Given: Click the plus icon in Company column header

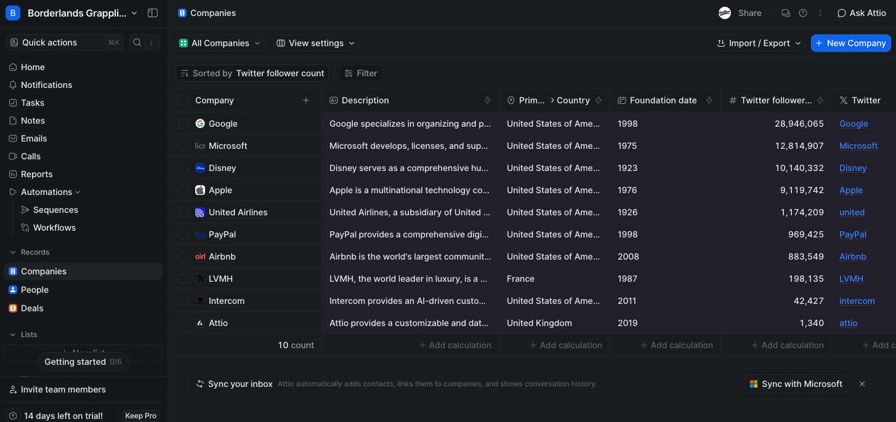Looking at the screenshot, I should 306,100.
